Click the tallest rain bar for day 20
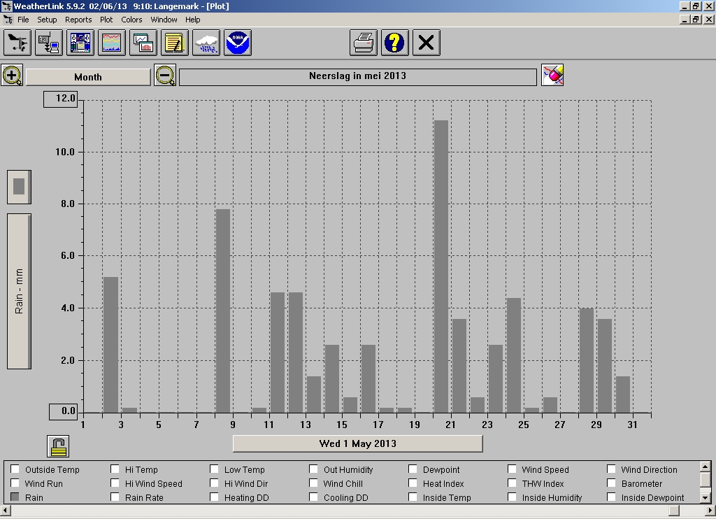 [x=441, y=266]
